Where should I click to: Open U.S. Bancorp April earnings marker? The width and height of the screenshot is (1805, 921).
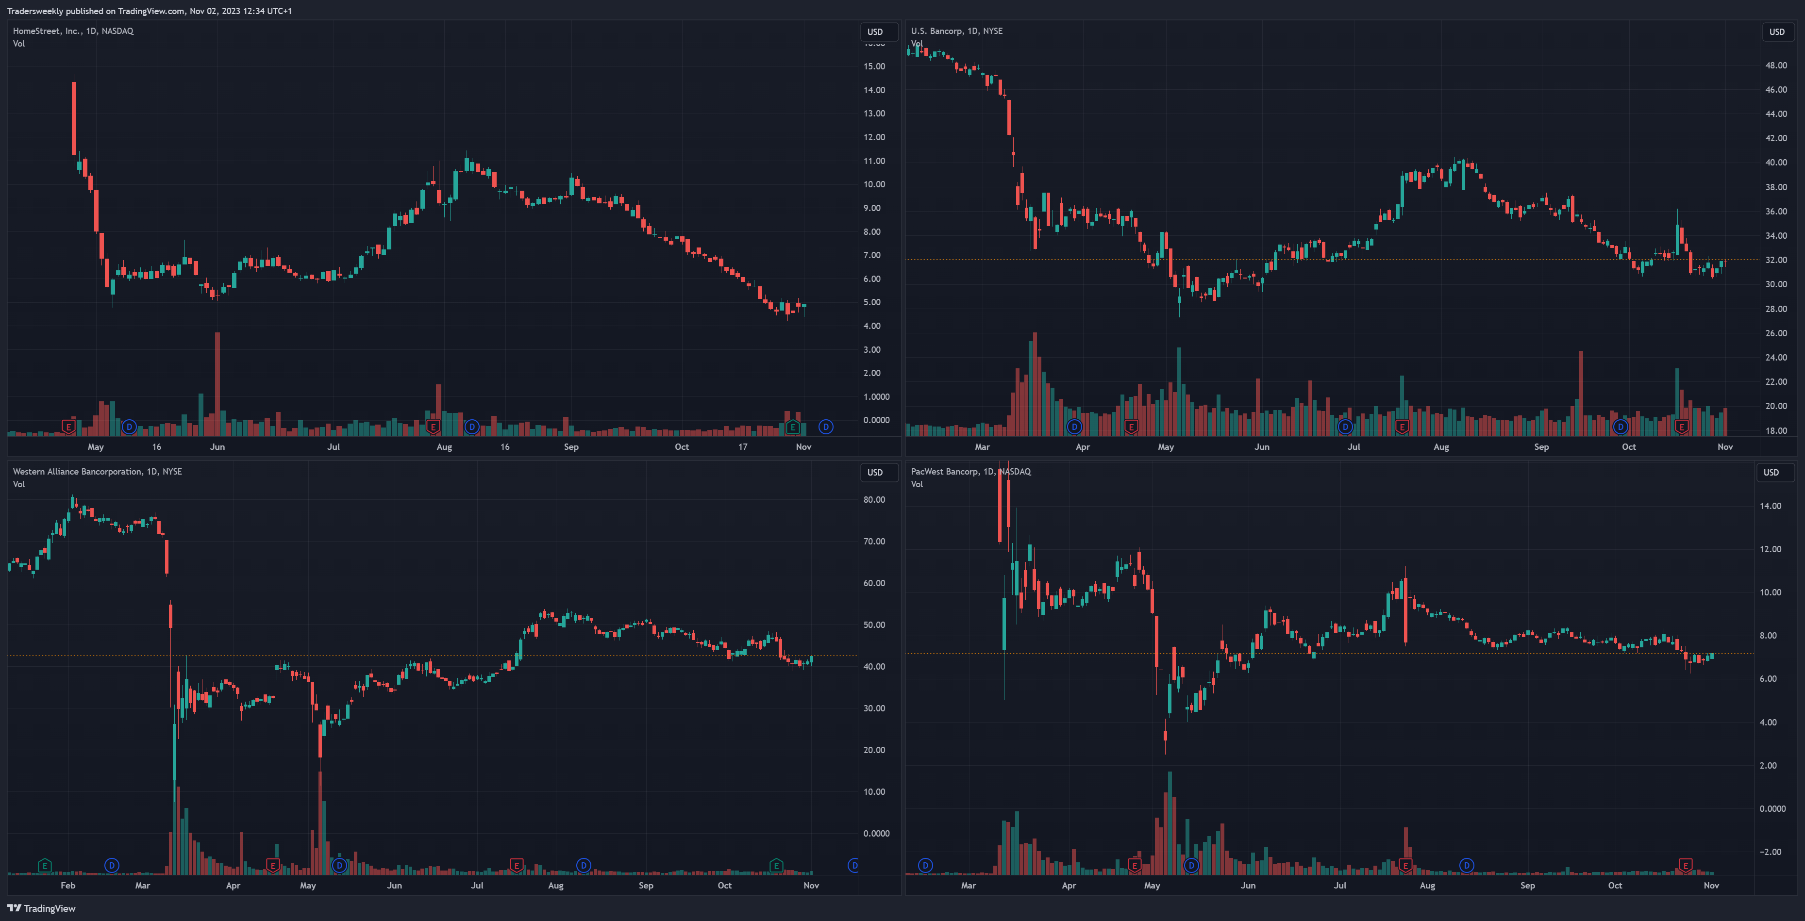(x=1131, y=427)
